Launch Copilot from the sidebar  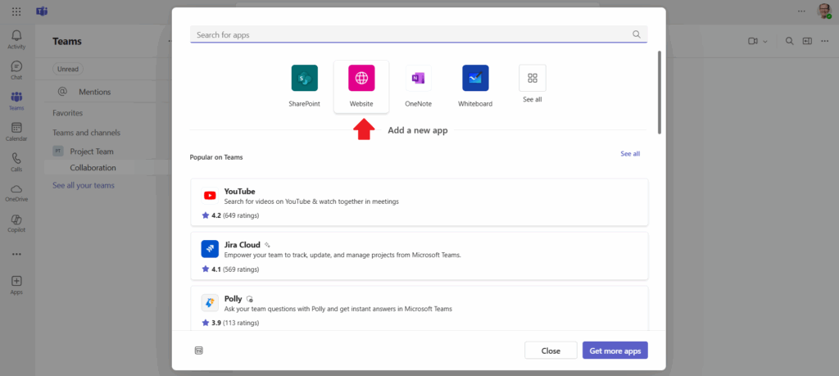click(x=16, y=223)
